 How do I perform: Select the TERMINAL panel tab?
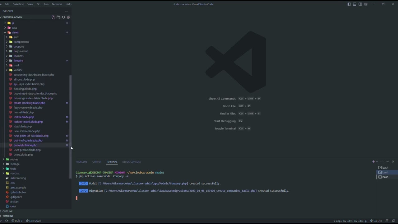pyautogui.click(x=112, y=162)
